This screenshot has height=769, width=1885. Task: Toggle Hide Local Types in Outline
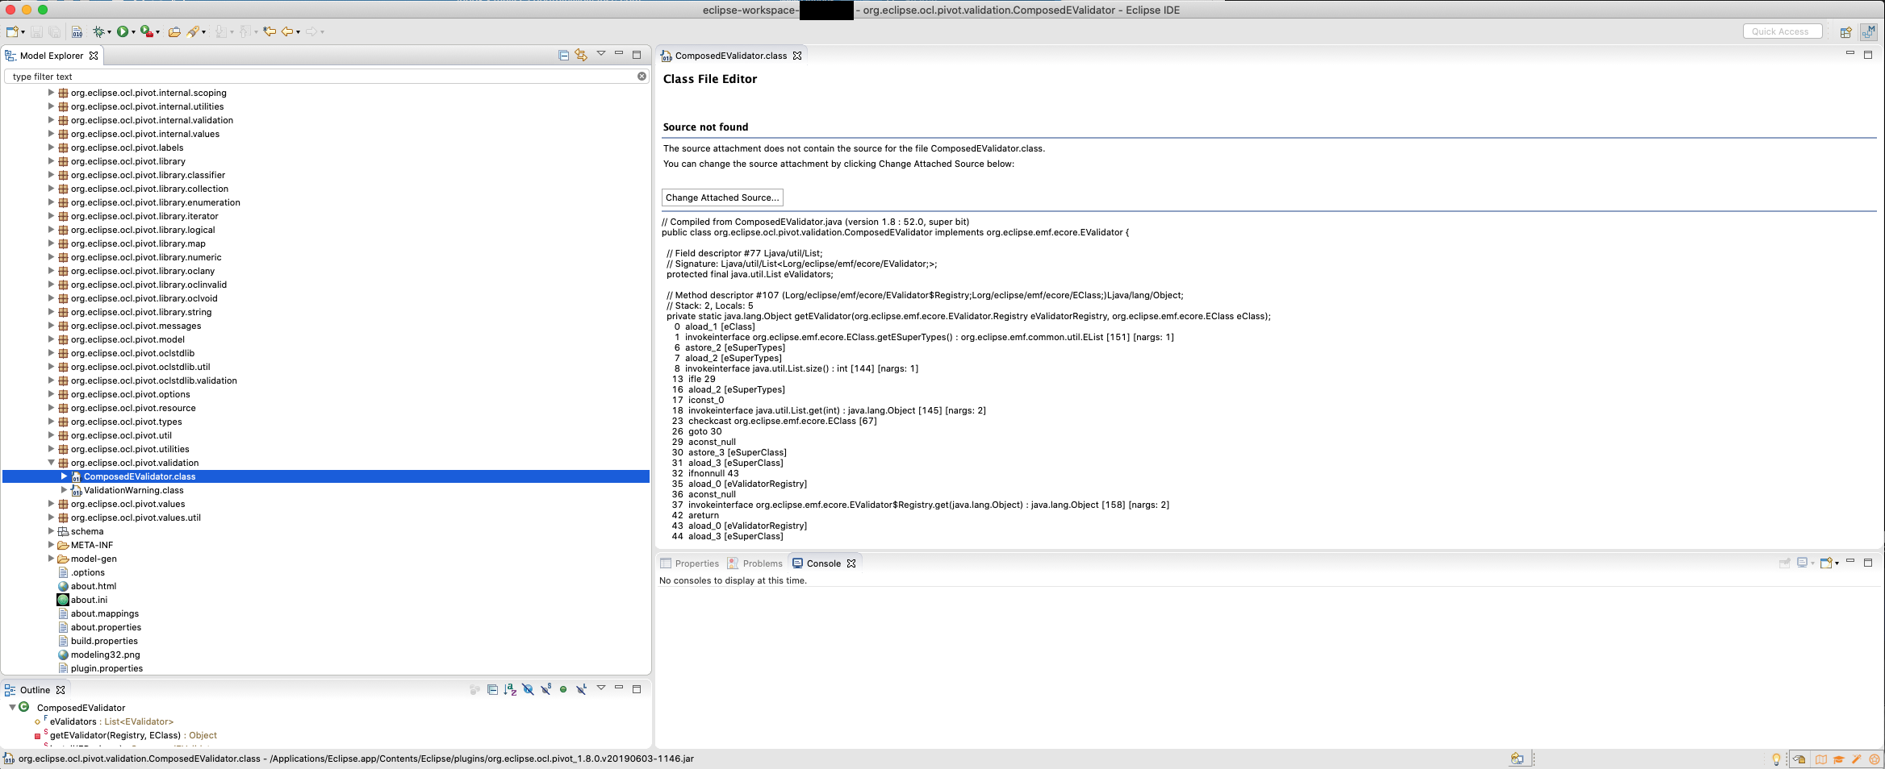point(581,689)
